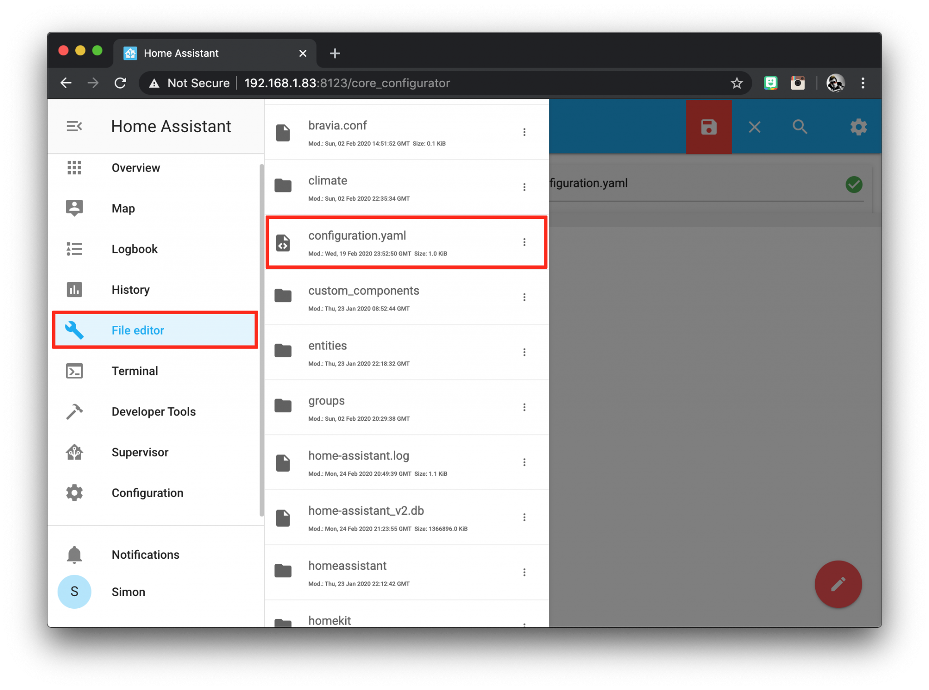929x690 pixels.
Task: Close the editor with the X icon
Action: pos(754,127)
